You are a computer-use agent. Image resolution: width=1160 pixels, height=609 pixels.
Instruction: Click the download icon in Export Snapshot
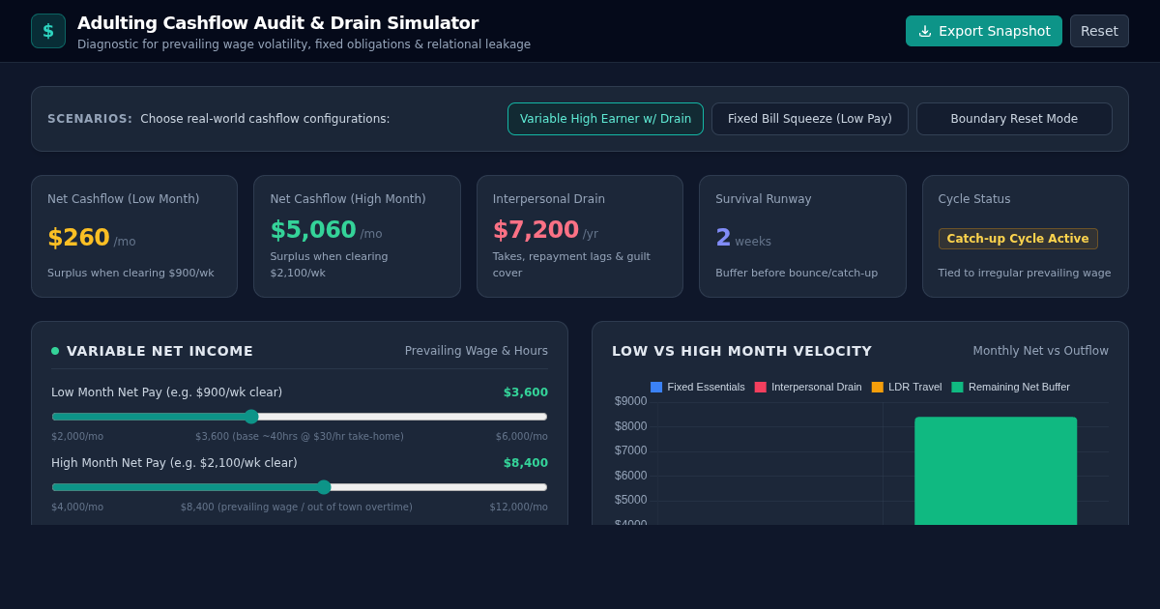coord(925,31)
